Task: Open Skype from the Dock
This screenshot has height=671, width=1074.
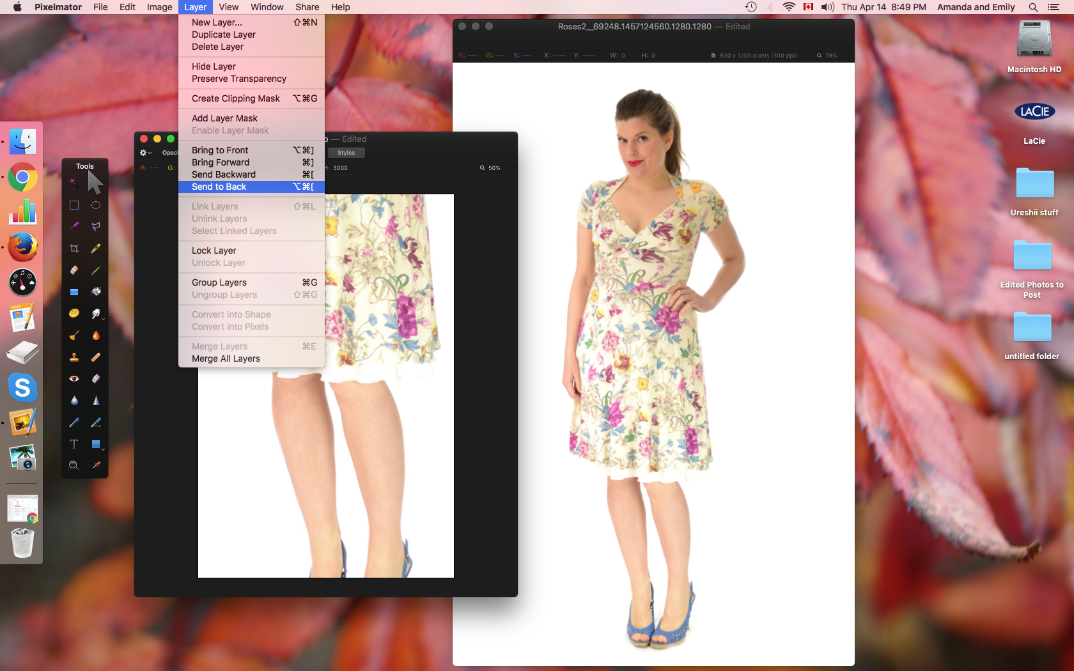Action: 22,387
